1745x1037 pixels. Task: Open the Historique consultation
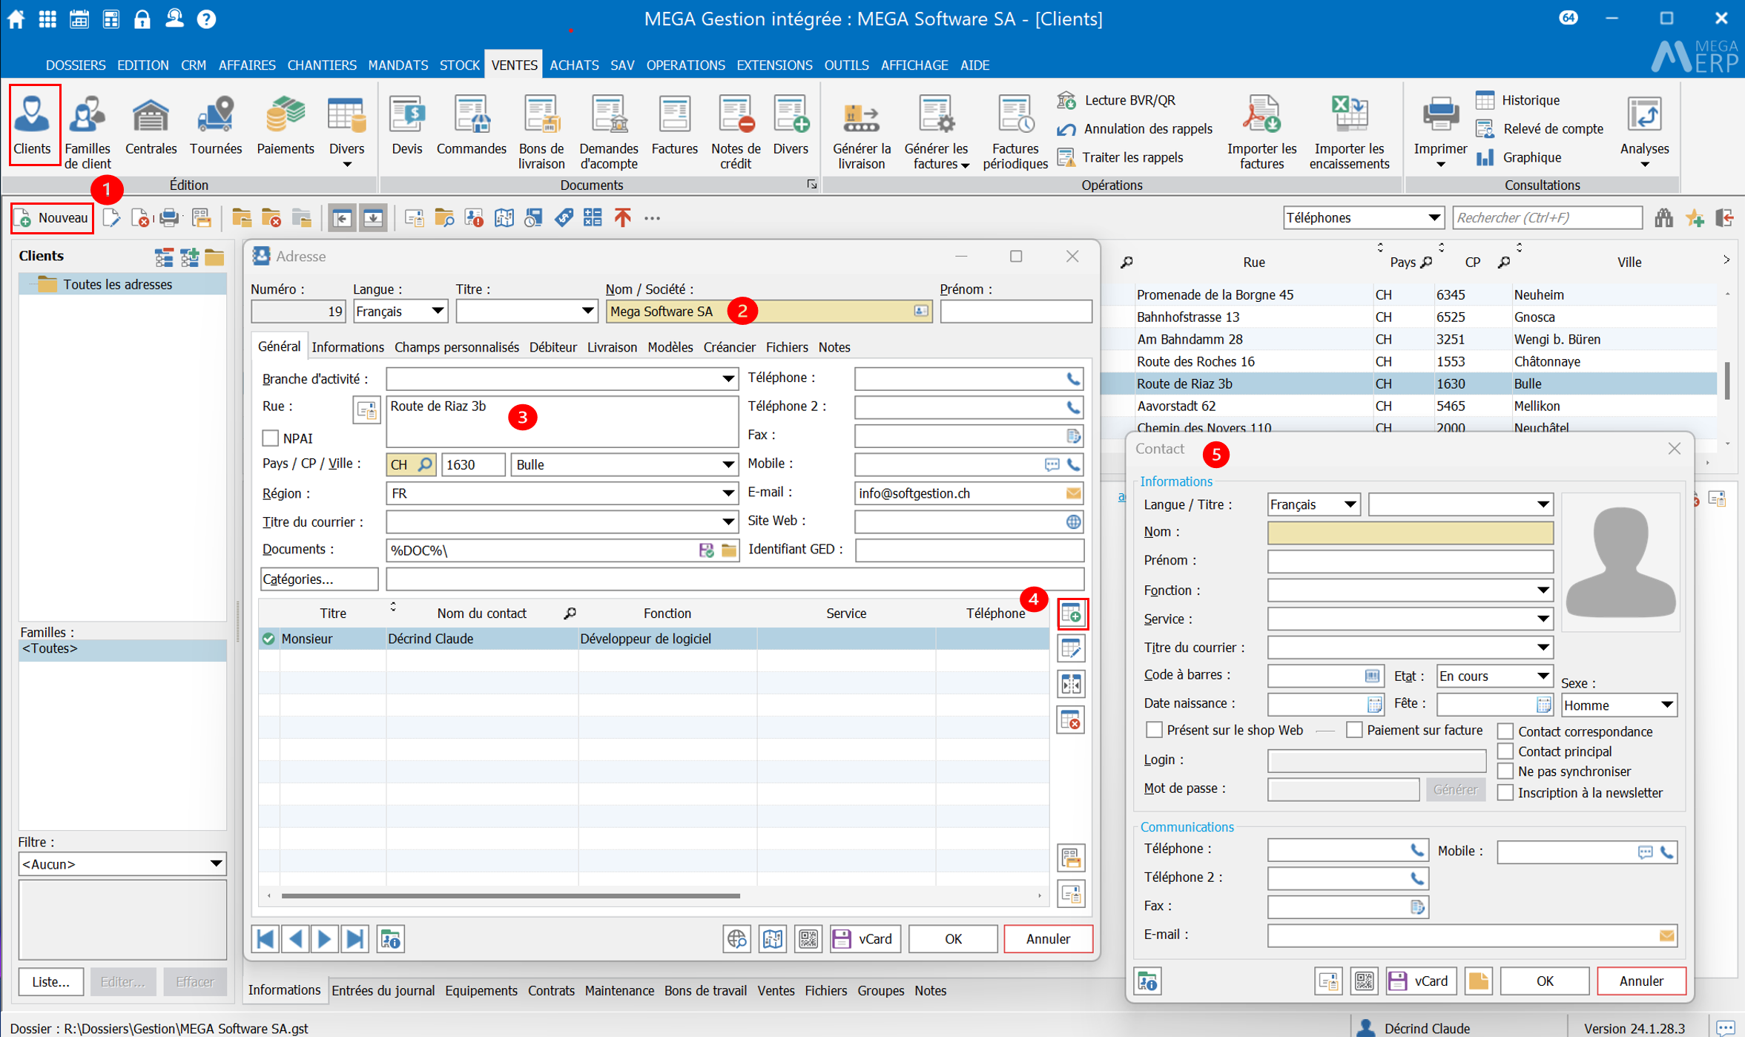1518,100
